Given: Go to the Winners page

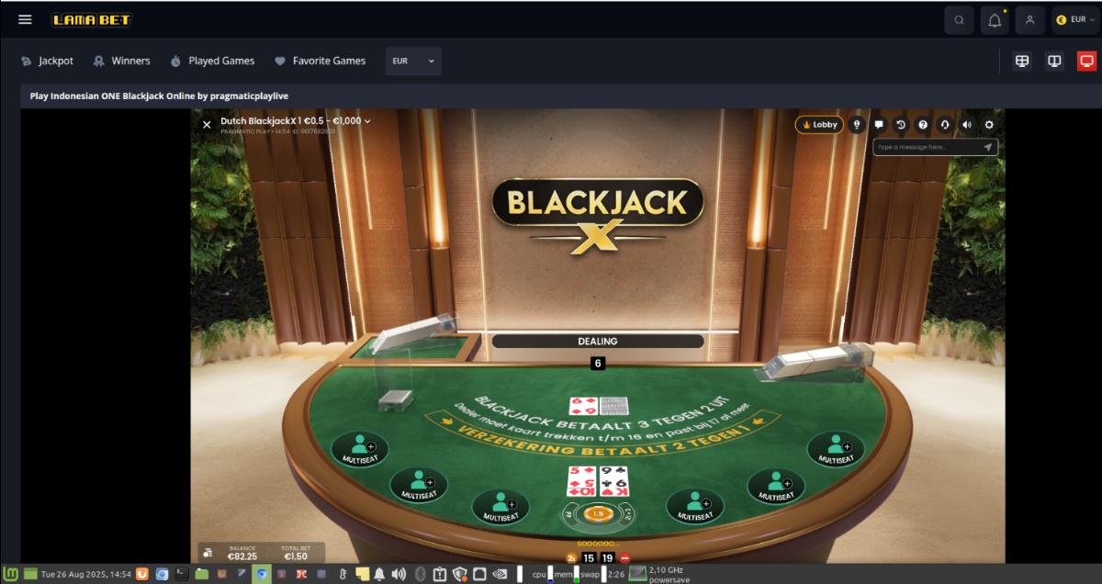Looking at the screenshot, I should tap(121, 62).
